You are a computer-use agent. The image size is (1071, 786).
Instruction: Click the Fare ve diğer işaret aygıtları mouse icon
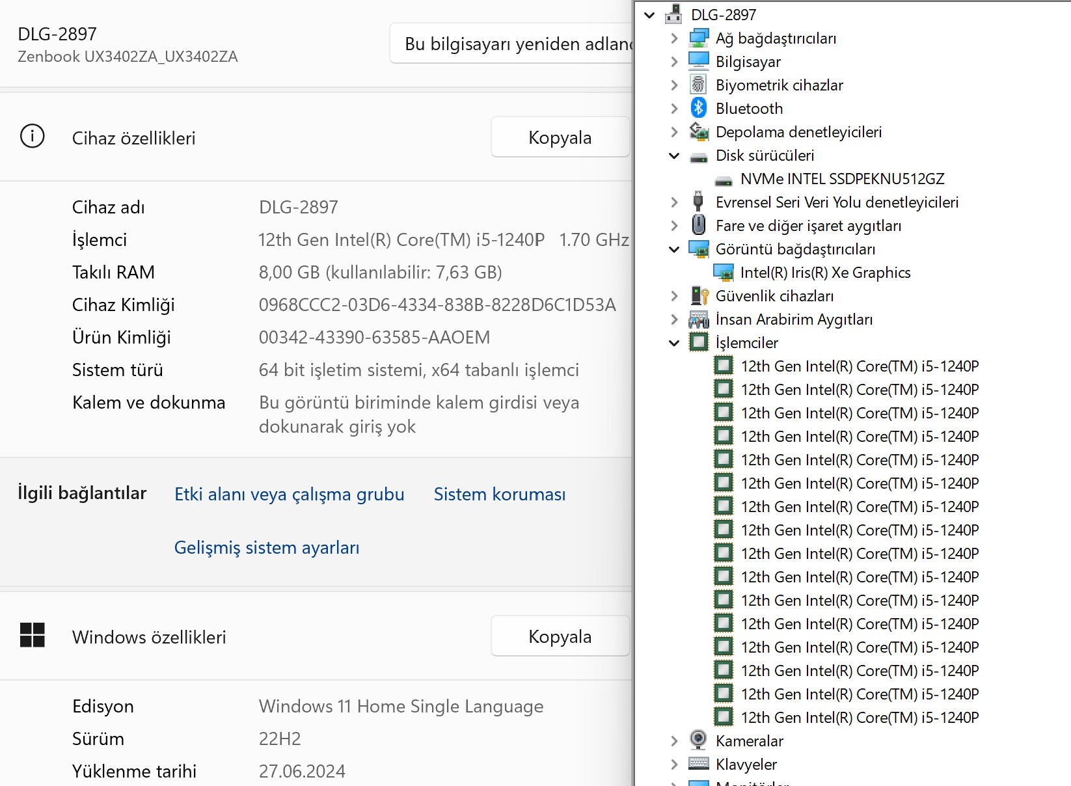point(698,225)
